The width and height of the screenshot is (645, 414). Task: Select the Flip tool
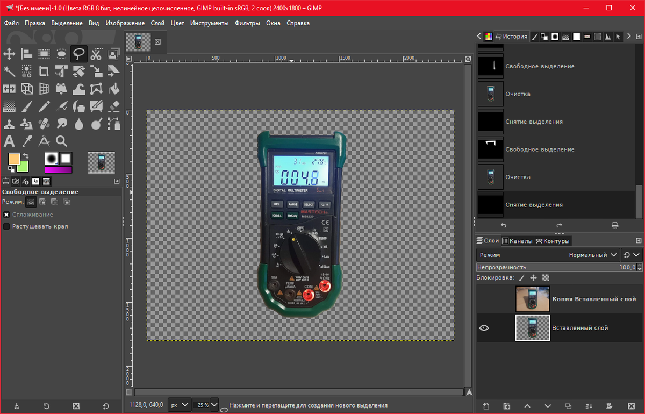[x=9, y=89]
